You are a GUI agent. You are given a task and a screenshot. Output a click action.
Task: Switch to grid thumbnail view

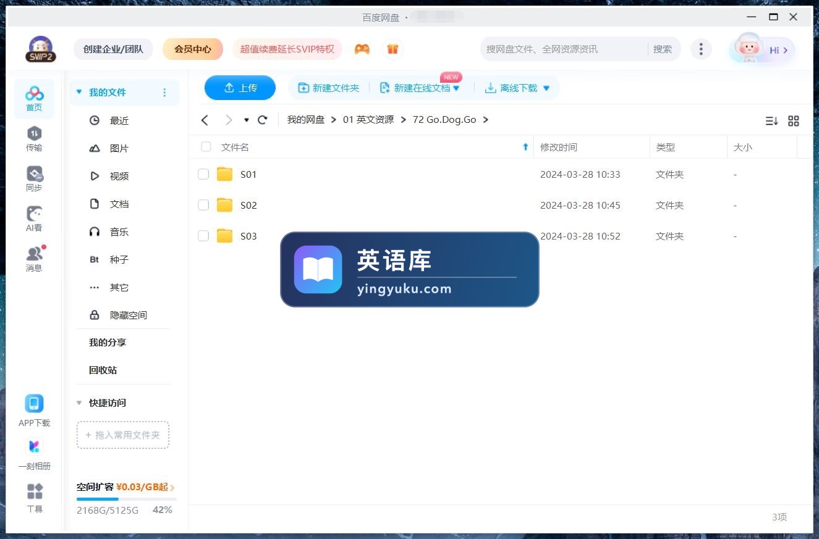click(x=794, y=121)
